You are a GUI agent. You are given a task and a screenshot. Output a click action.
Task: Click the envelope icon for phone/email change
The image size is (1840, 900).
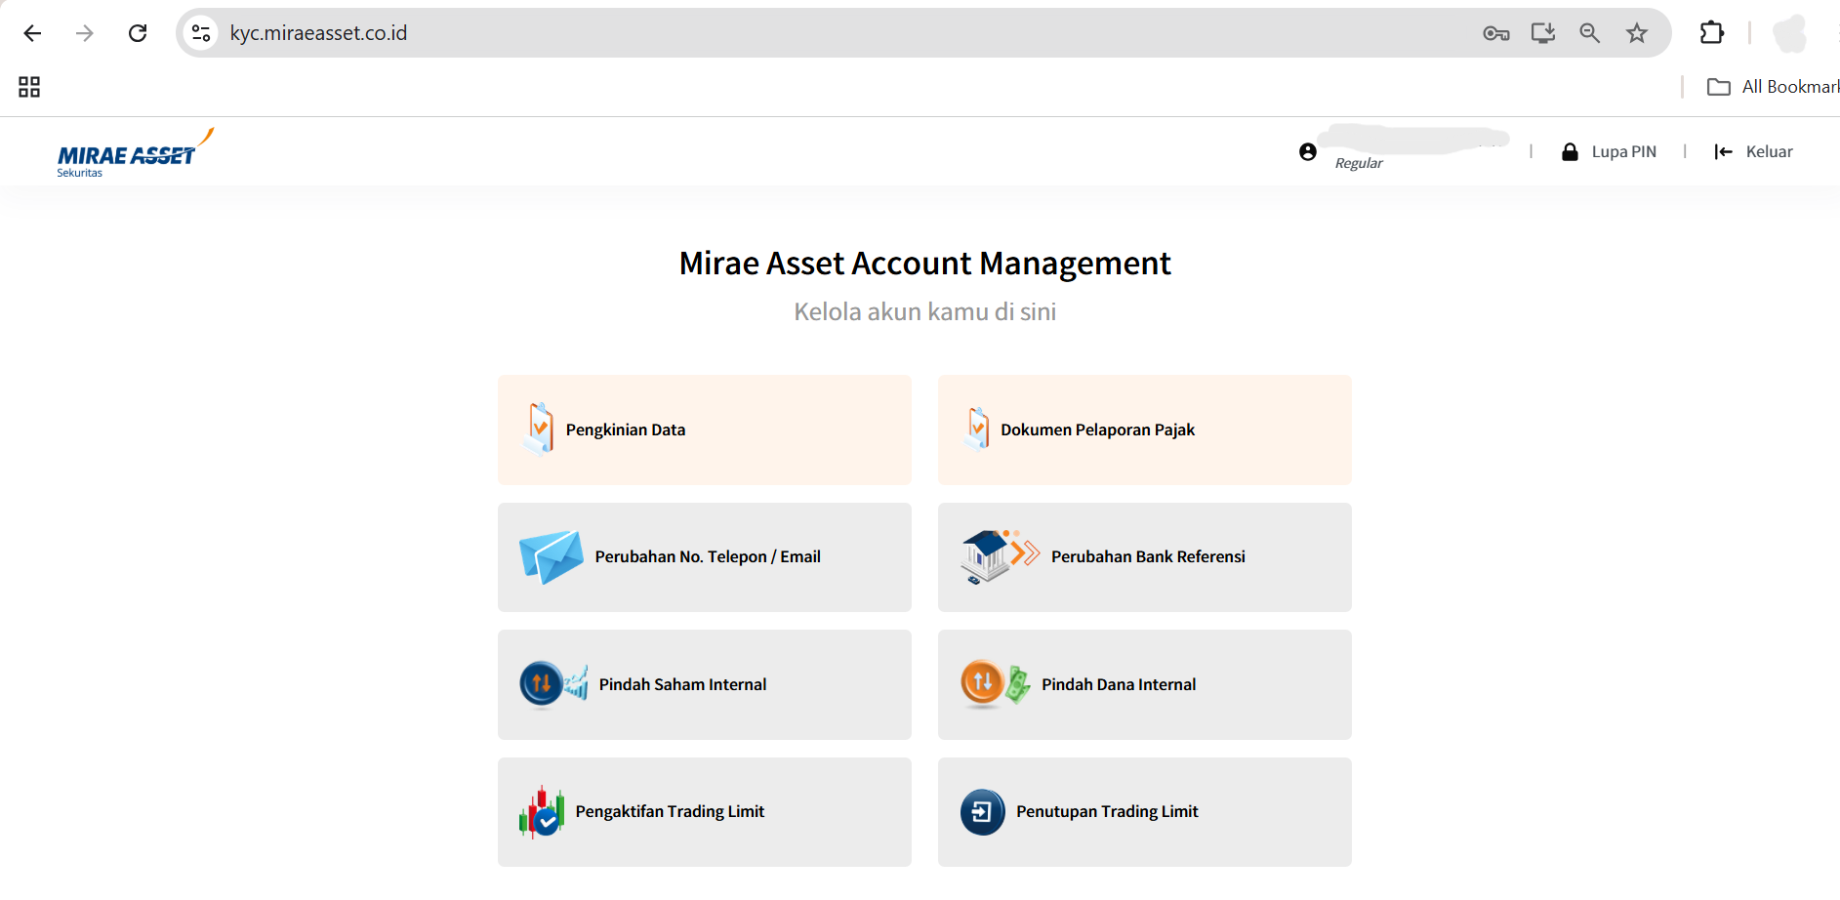(x=551, y=557)
